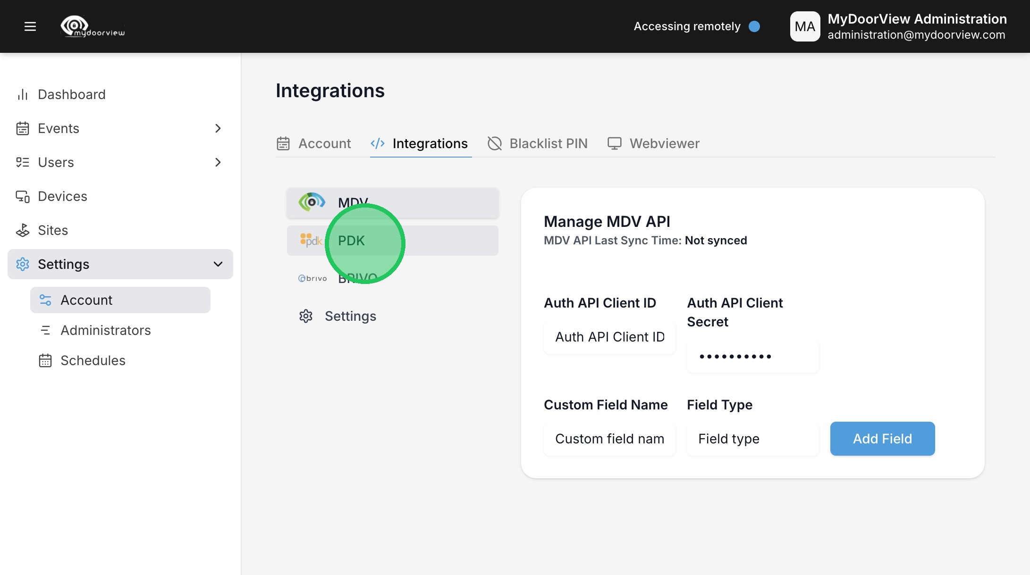
Task: Click the Sites sidebar icon
Action: click(23, 230)
